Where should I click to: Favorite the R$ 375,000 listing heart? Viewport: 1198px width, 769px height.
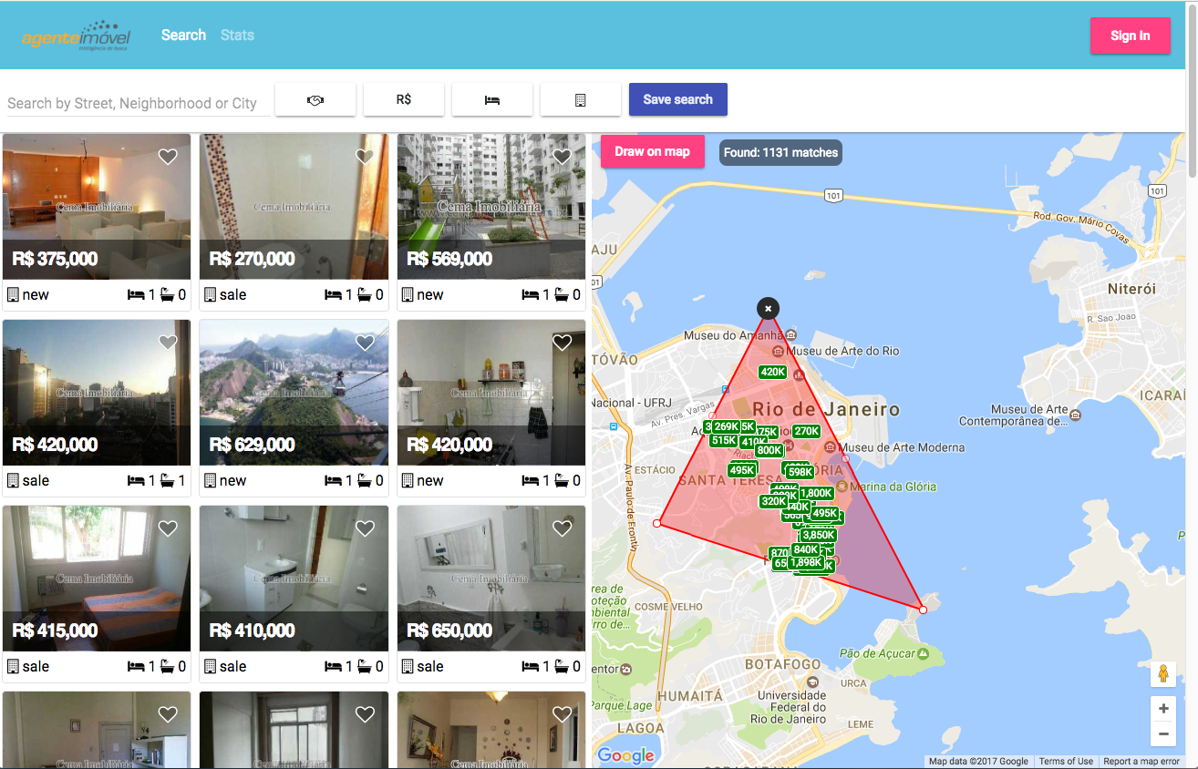pos(168,157)
